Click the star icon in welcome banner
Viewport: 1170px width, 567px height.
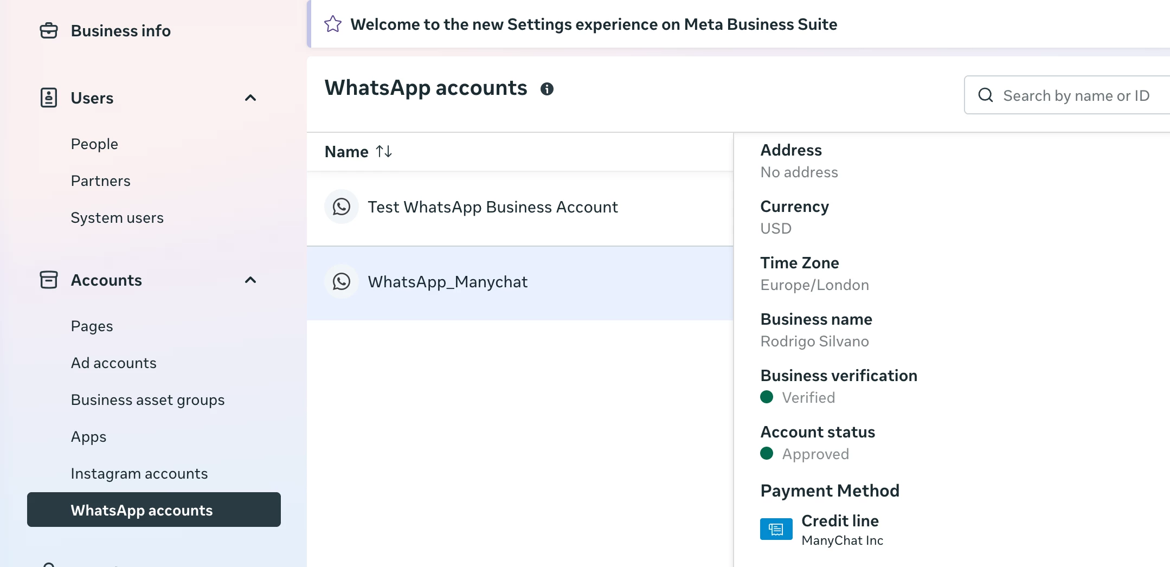[333, 24]
